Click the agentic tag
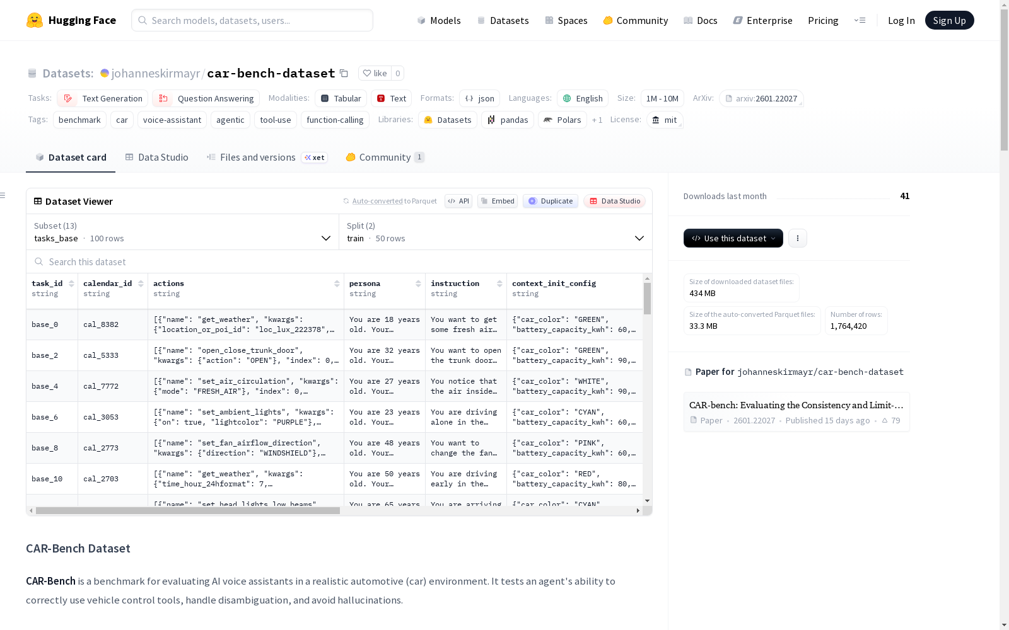1009x630 pixels. click(230, 120)
